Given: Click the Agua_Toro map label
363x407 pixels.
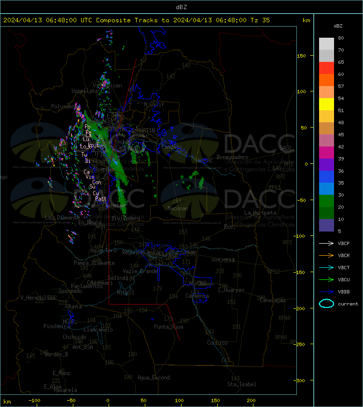Looking at the screenshot, I should 103,250.
